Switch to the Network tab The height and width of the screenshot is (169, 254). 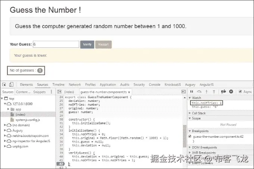(75, 84)
